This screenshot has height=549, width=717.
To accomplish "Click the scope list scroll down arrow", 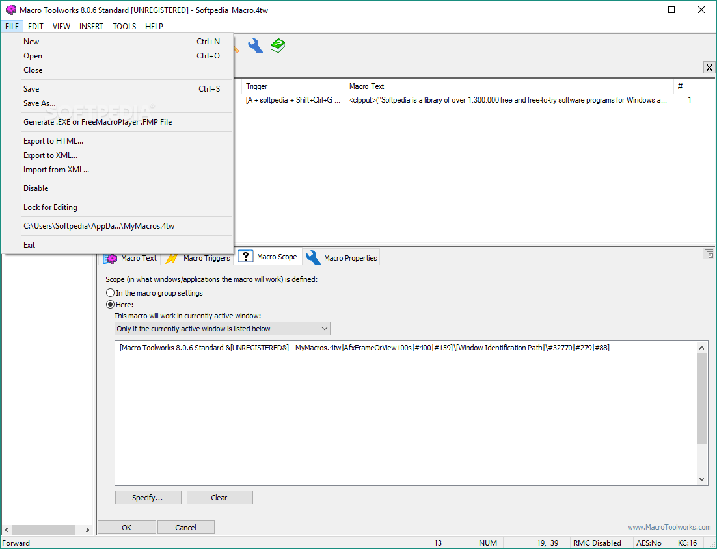I will point(701,479).
